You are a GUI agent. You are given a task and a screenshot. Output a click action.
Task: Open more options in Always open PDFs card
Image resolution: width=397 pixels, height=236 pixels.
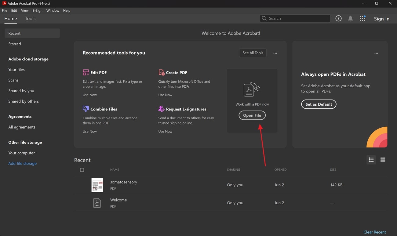pyautogui.click(x=376, y=53)
